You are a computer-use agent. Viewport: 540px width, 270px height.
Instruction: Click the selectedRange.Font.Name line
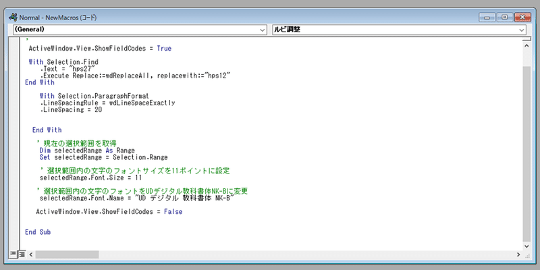click(137, 198)
